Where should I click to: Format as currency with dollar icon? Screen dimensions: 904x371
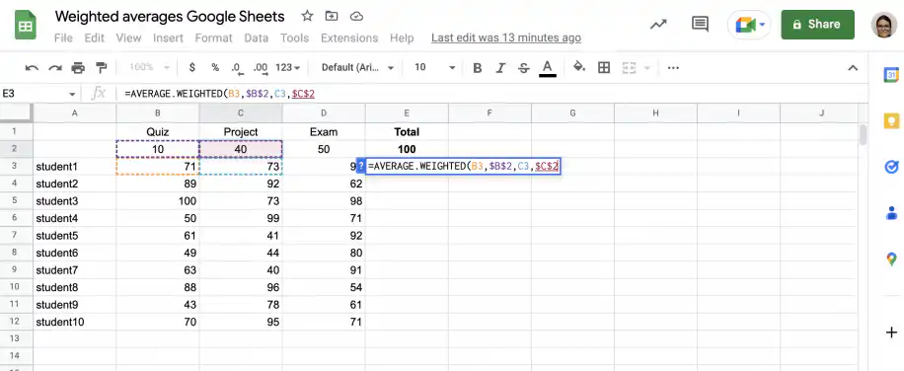tap(192, 67)
